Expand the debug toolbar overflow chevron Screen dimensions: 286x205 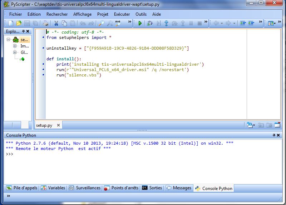(x=206, y=22)
